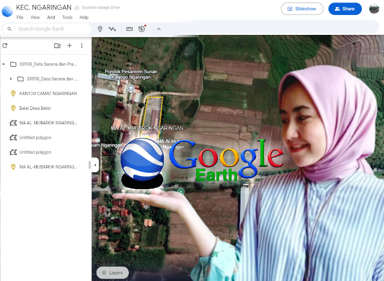
Task: Click the refresh icon in sidebar
Action: tap(5, 46)
